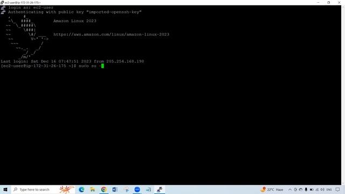
Task: Open File Explorer from the taskbar
Action: 93,189
